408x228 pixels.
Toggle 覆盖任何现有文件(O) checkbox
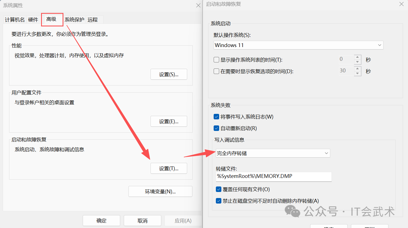219,189
